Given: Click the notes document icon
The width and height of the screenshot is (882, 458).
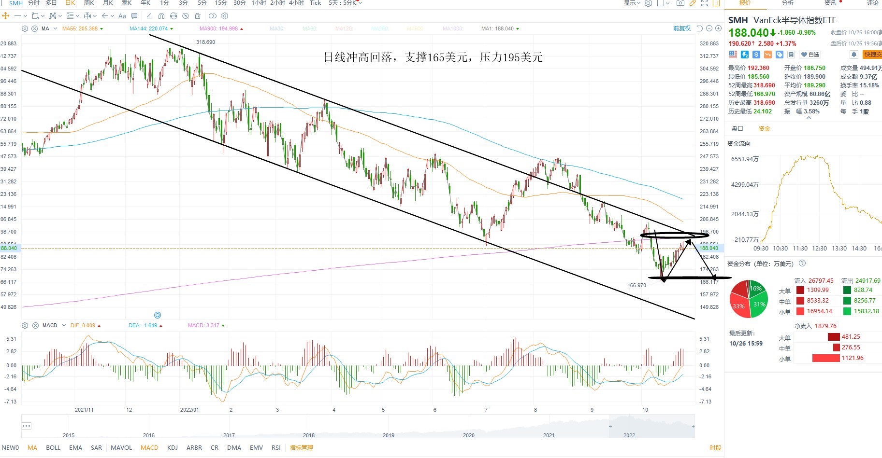Looking at the screenshot, I should pyautogui.click(x=791, y=55).
